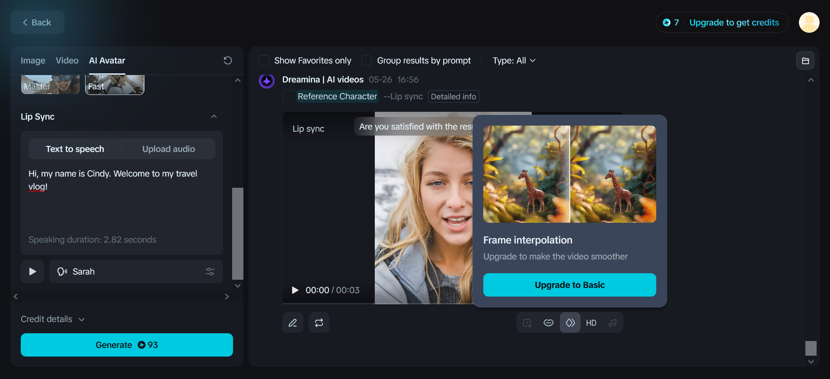This screenshot has height=379, width=830.
Task: Click the results panel scroll down arrow
Action: coord(811,362)
